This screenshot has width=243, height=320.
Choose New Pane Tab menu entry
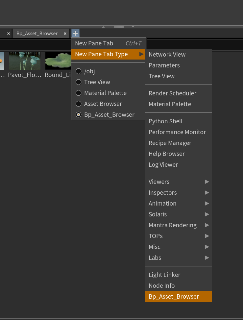(94, 43)
